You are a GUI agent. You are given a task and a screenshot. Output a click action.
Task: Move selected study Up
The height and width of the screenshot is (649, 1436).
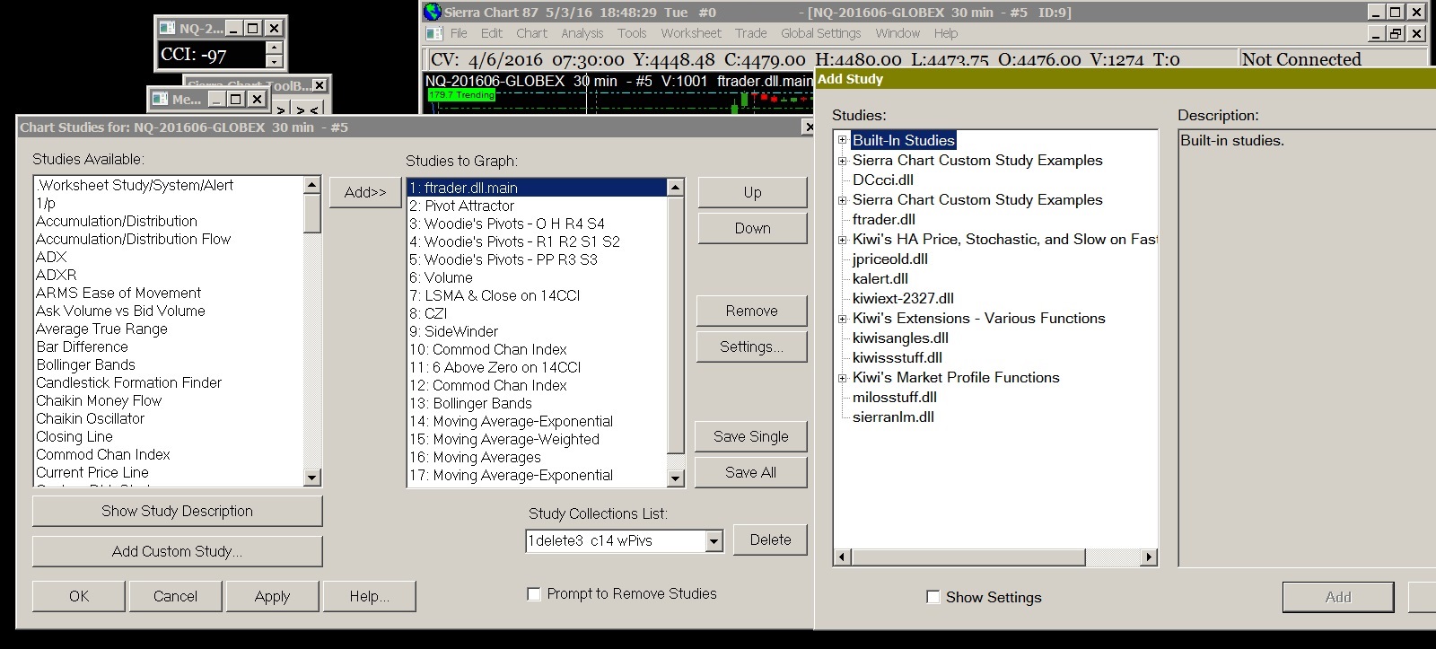752,192
